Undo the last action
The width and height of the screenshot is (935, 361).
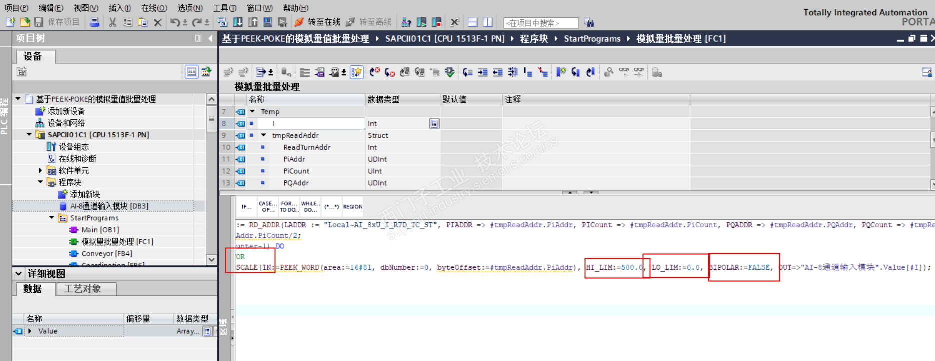tap(175, 22)
